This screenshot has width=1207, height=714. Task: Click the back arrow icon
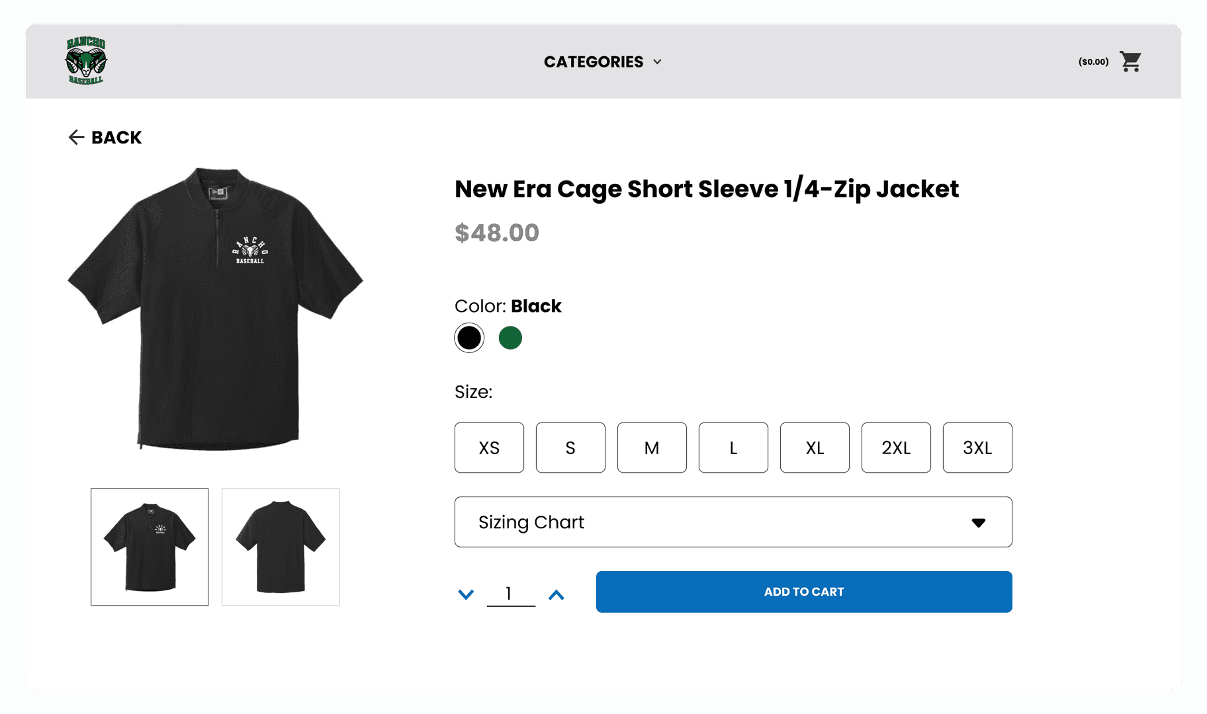tap(76, 137)
